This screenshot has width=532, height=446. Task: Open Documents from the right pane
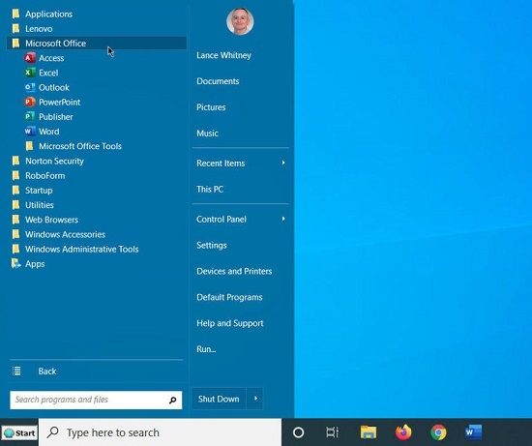(x=218, y=81)
